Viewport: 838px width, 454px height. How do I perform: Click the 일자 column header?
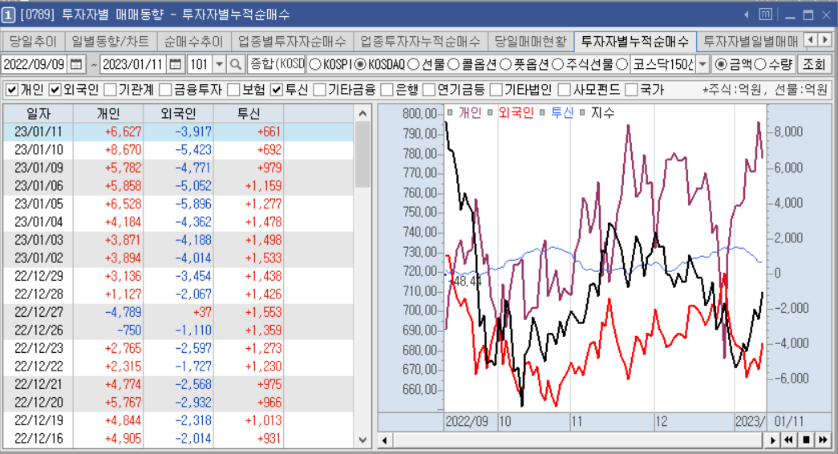pos(38,113)
